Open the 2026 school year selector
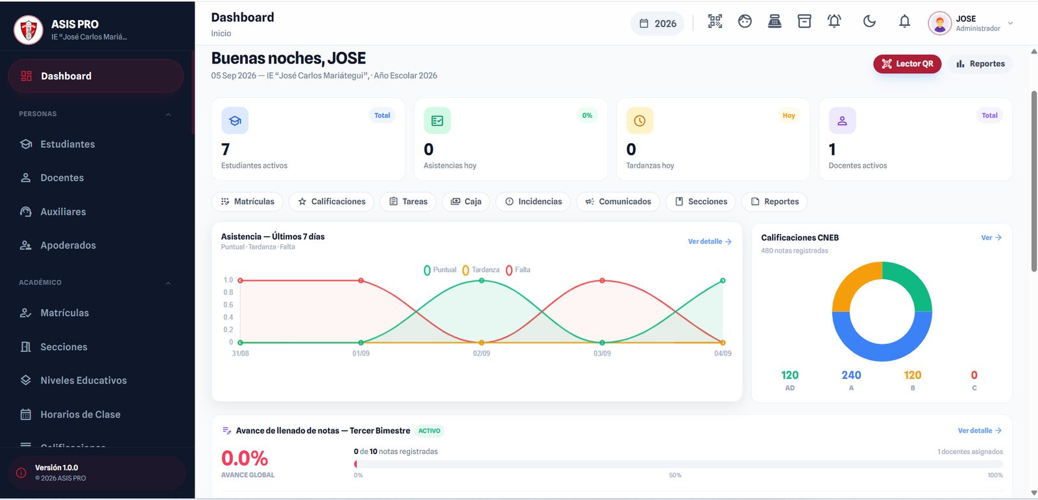Viewport: 1038px width, 500px height. 657,23
